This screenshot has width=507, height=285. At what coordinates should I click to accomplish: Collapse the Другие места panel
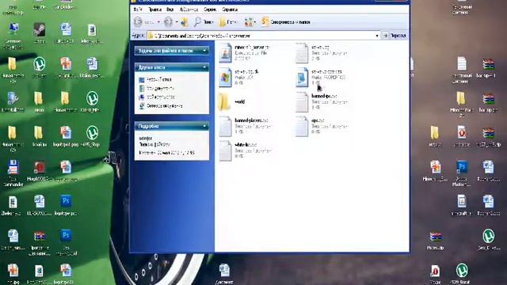(x=204, y=67)
